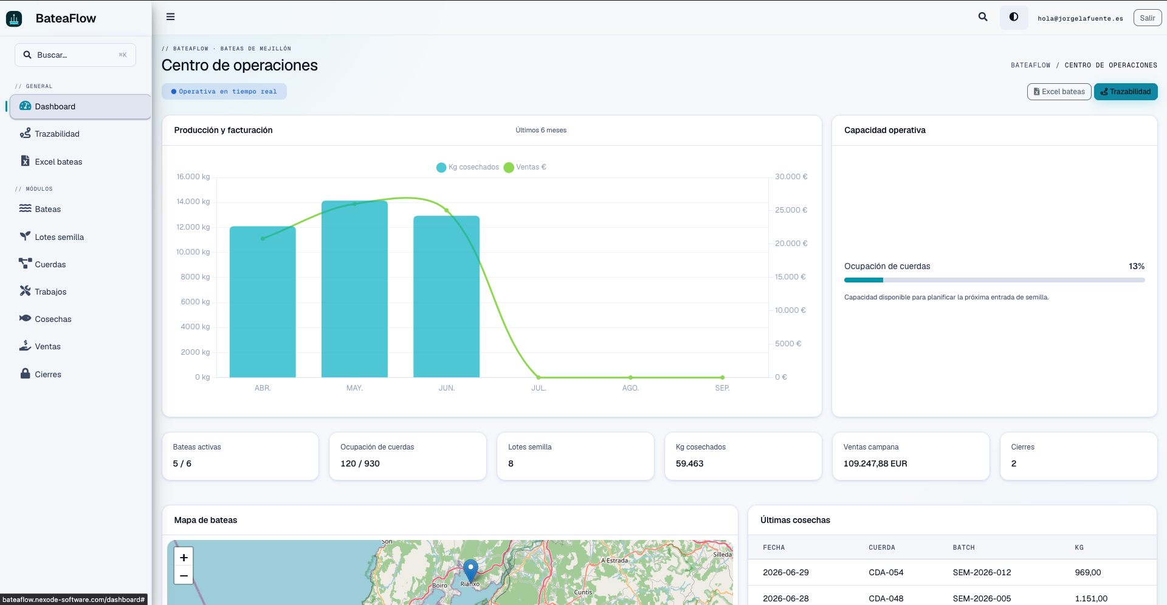The width and height of the screenshot is (1167, 605).
Task: Click the Excel bateas export button
Action: tap(1059, 92)
